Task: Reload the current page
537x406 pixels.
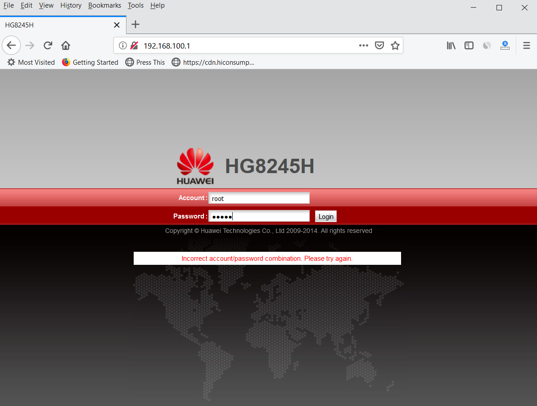Action: point(48,45)
